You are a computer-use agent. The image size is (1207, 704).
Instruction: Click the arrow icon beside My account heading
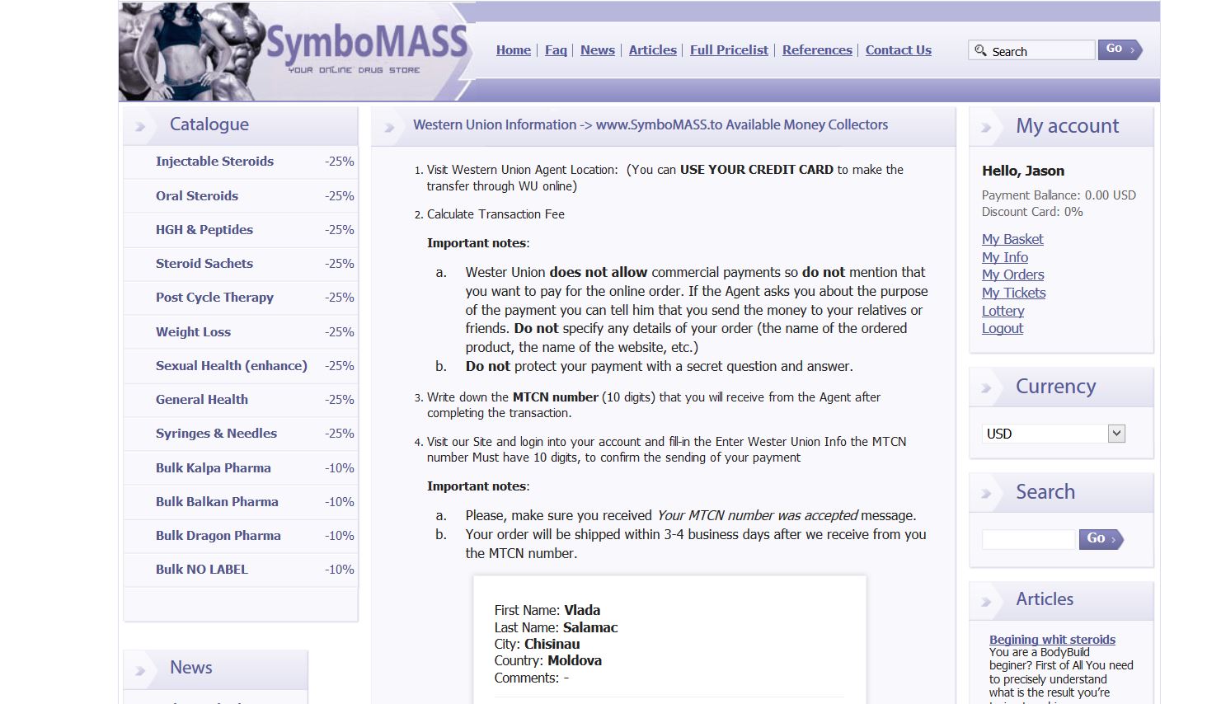coord(986,128)
